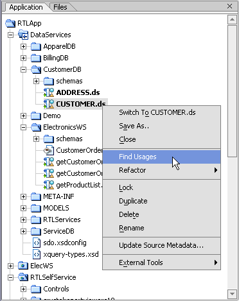The height and width of the screenshot is (301, 239).
Task: Expand the Controls folder
Action: [x=23, y=289]
